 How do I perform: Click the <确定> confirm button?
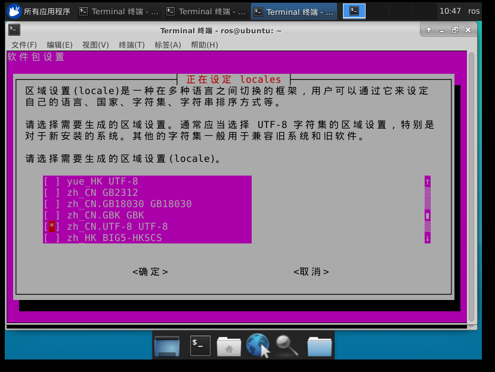pyautogui.click(x=150, y=271)
